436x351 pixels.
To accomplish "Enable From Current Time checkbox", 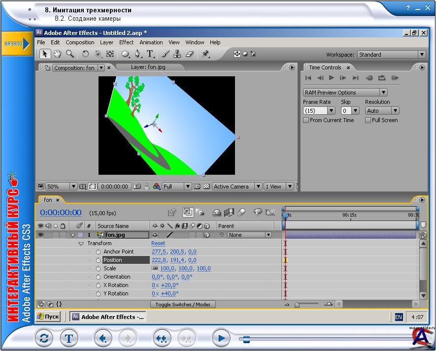I will pos(306,120).
